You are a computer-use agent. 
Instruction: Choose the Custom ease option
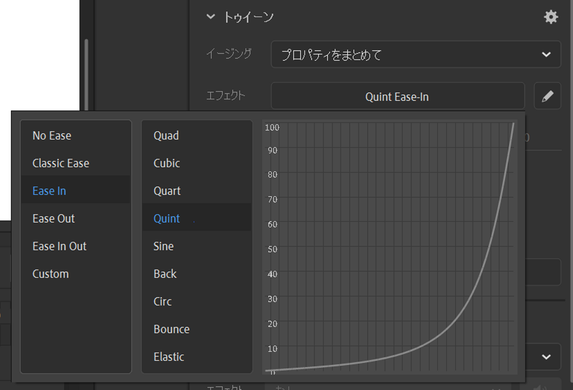[51, 274]
